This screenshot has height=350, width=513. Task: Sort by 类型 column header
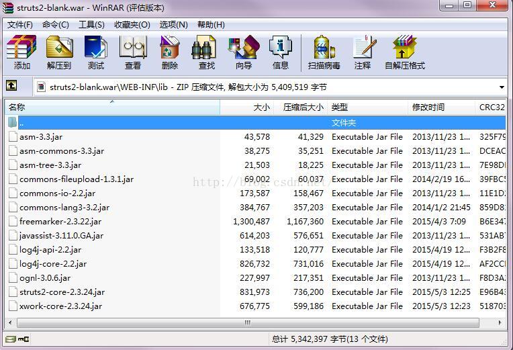[x=367, y=107]
